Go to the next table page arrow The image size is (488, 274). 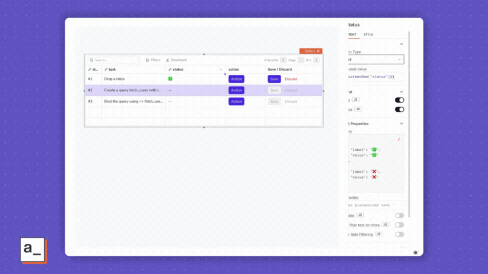coord(317,60)
